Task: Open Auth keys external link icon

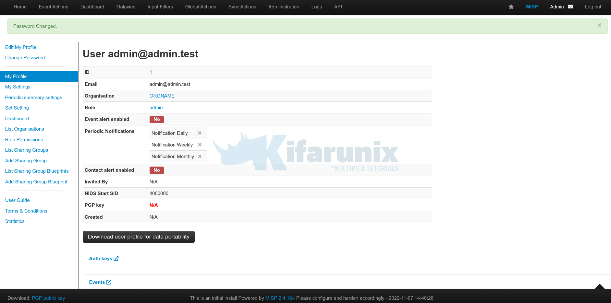Action: pos(116,259)
